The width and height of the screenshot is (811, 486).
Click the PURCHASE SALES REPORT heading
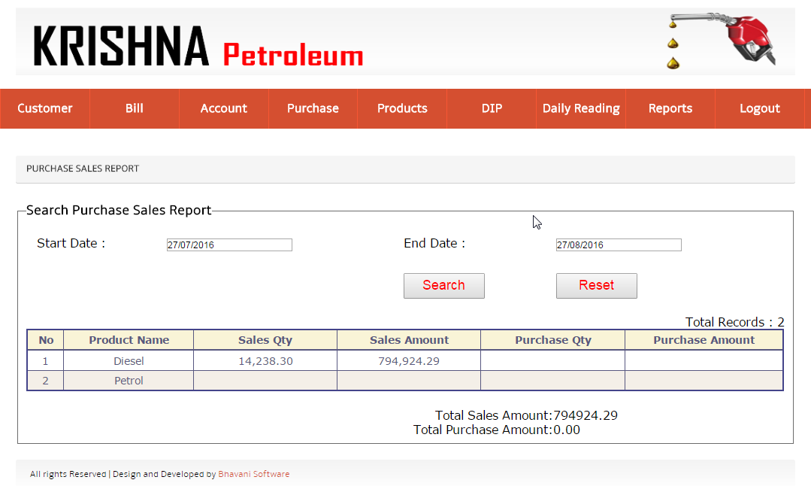coord(83,169)
